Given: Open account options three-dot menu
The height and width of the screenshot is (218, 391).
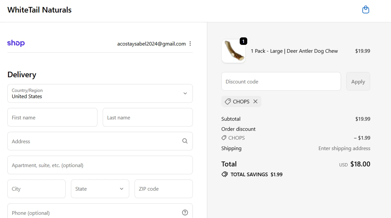Looking at the screenshot, I should (190, 44).
